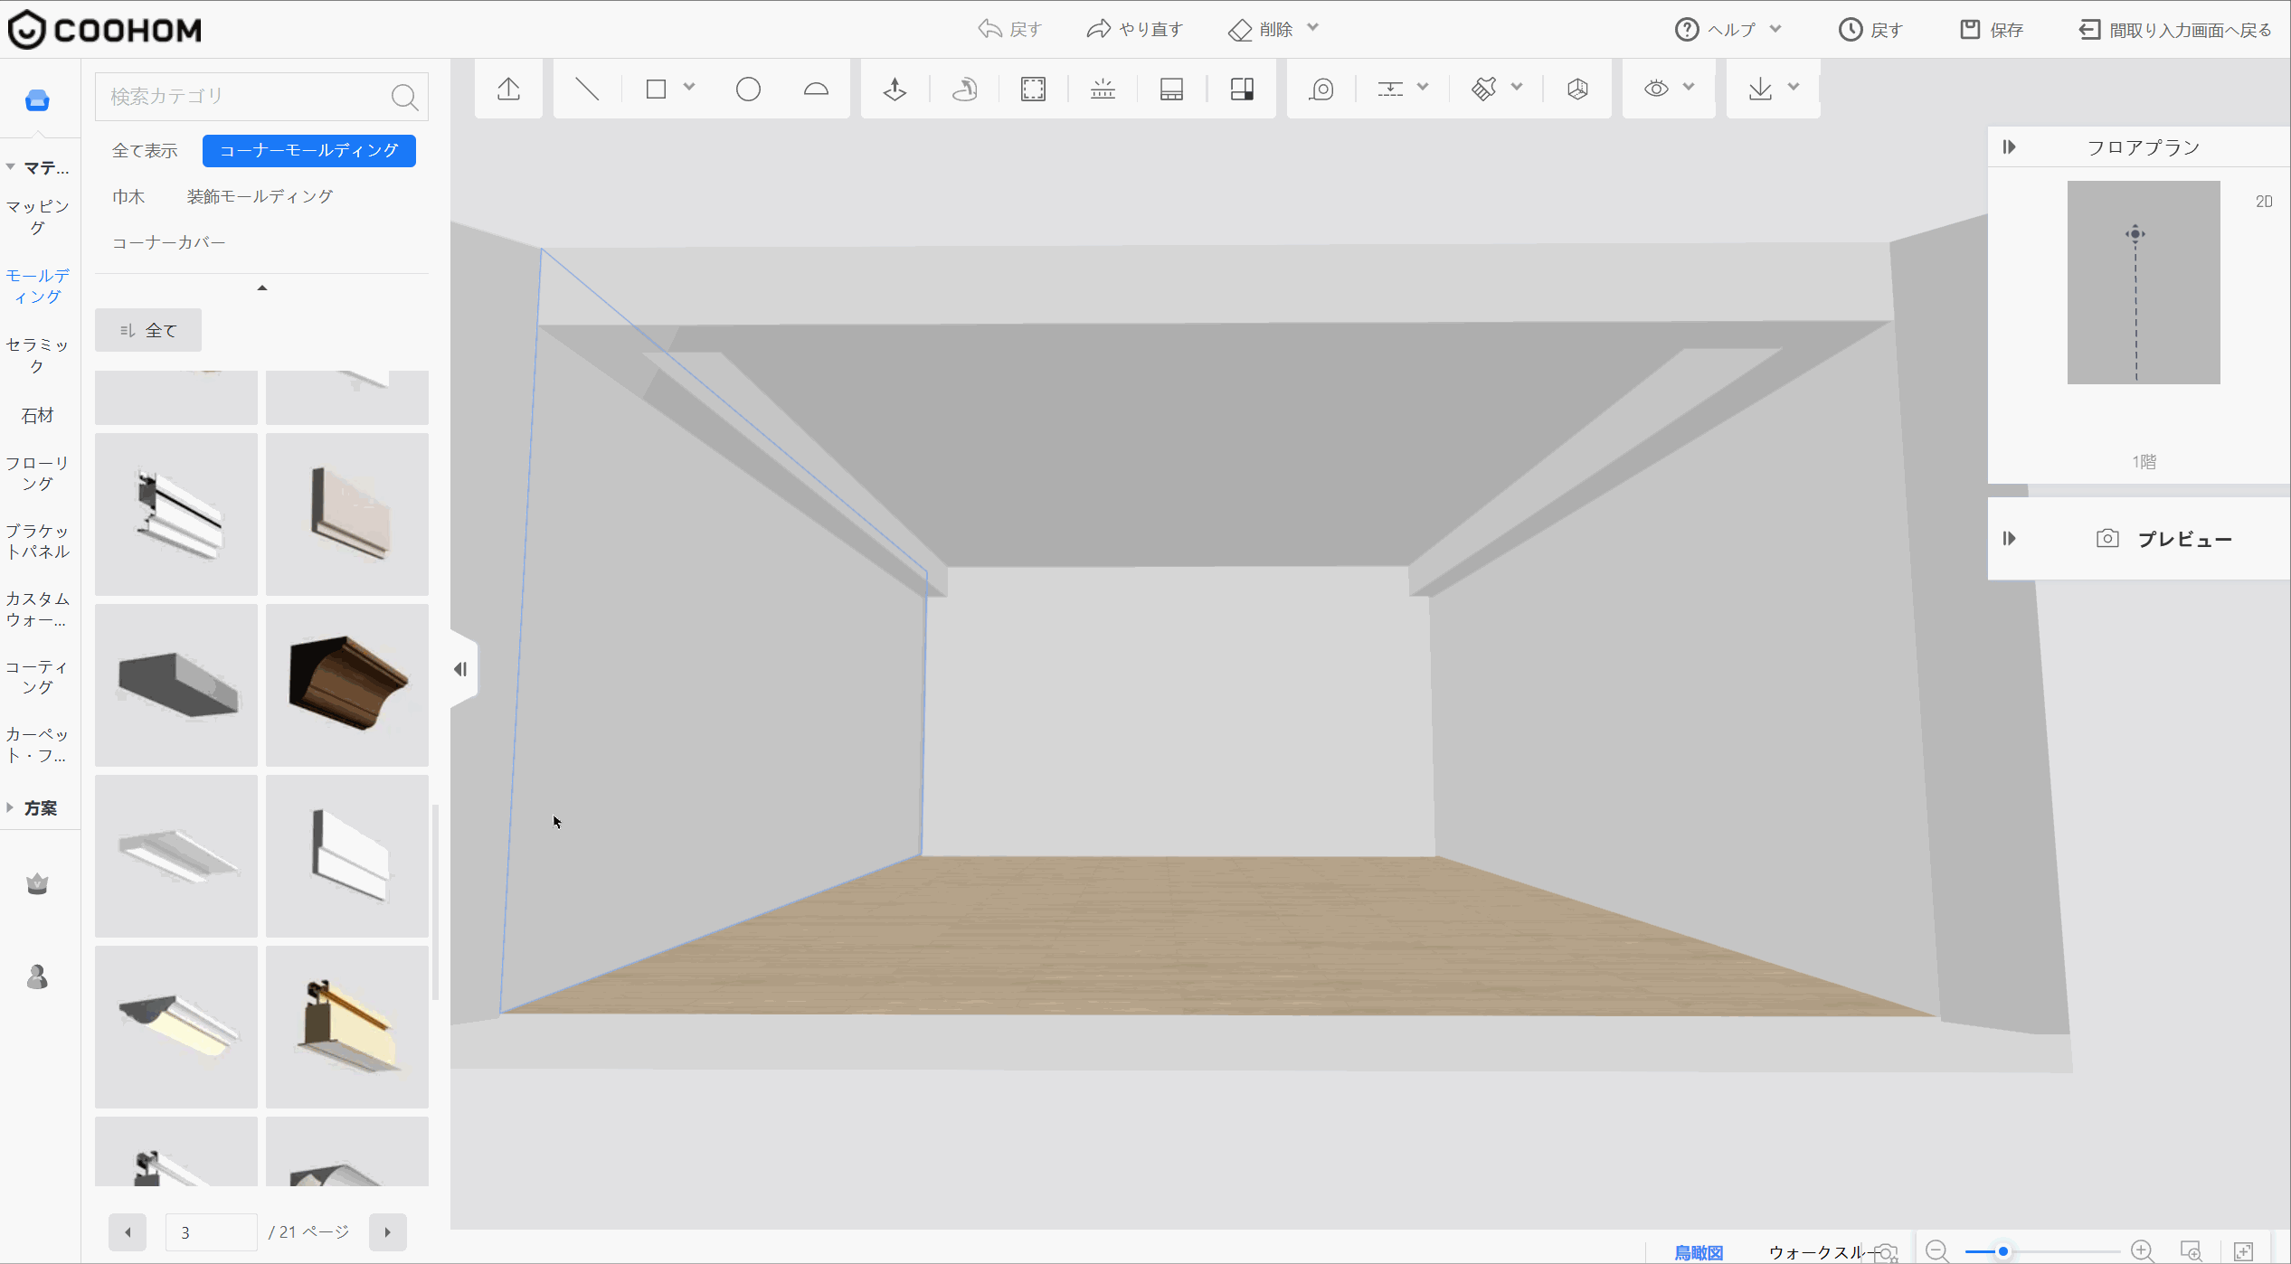Screen dimensions: 2291x1264
Task: Click the crown premium sidebar icon
Action: [x=37, y=883]
